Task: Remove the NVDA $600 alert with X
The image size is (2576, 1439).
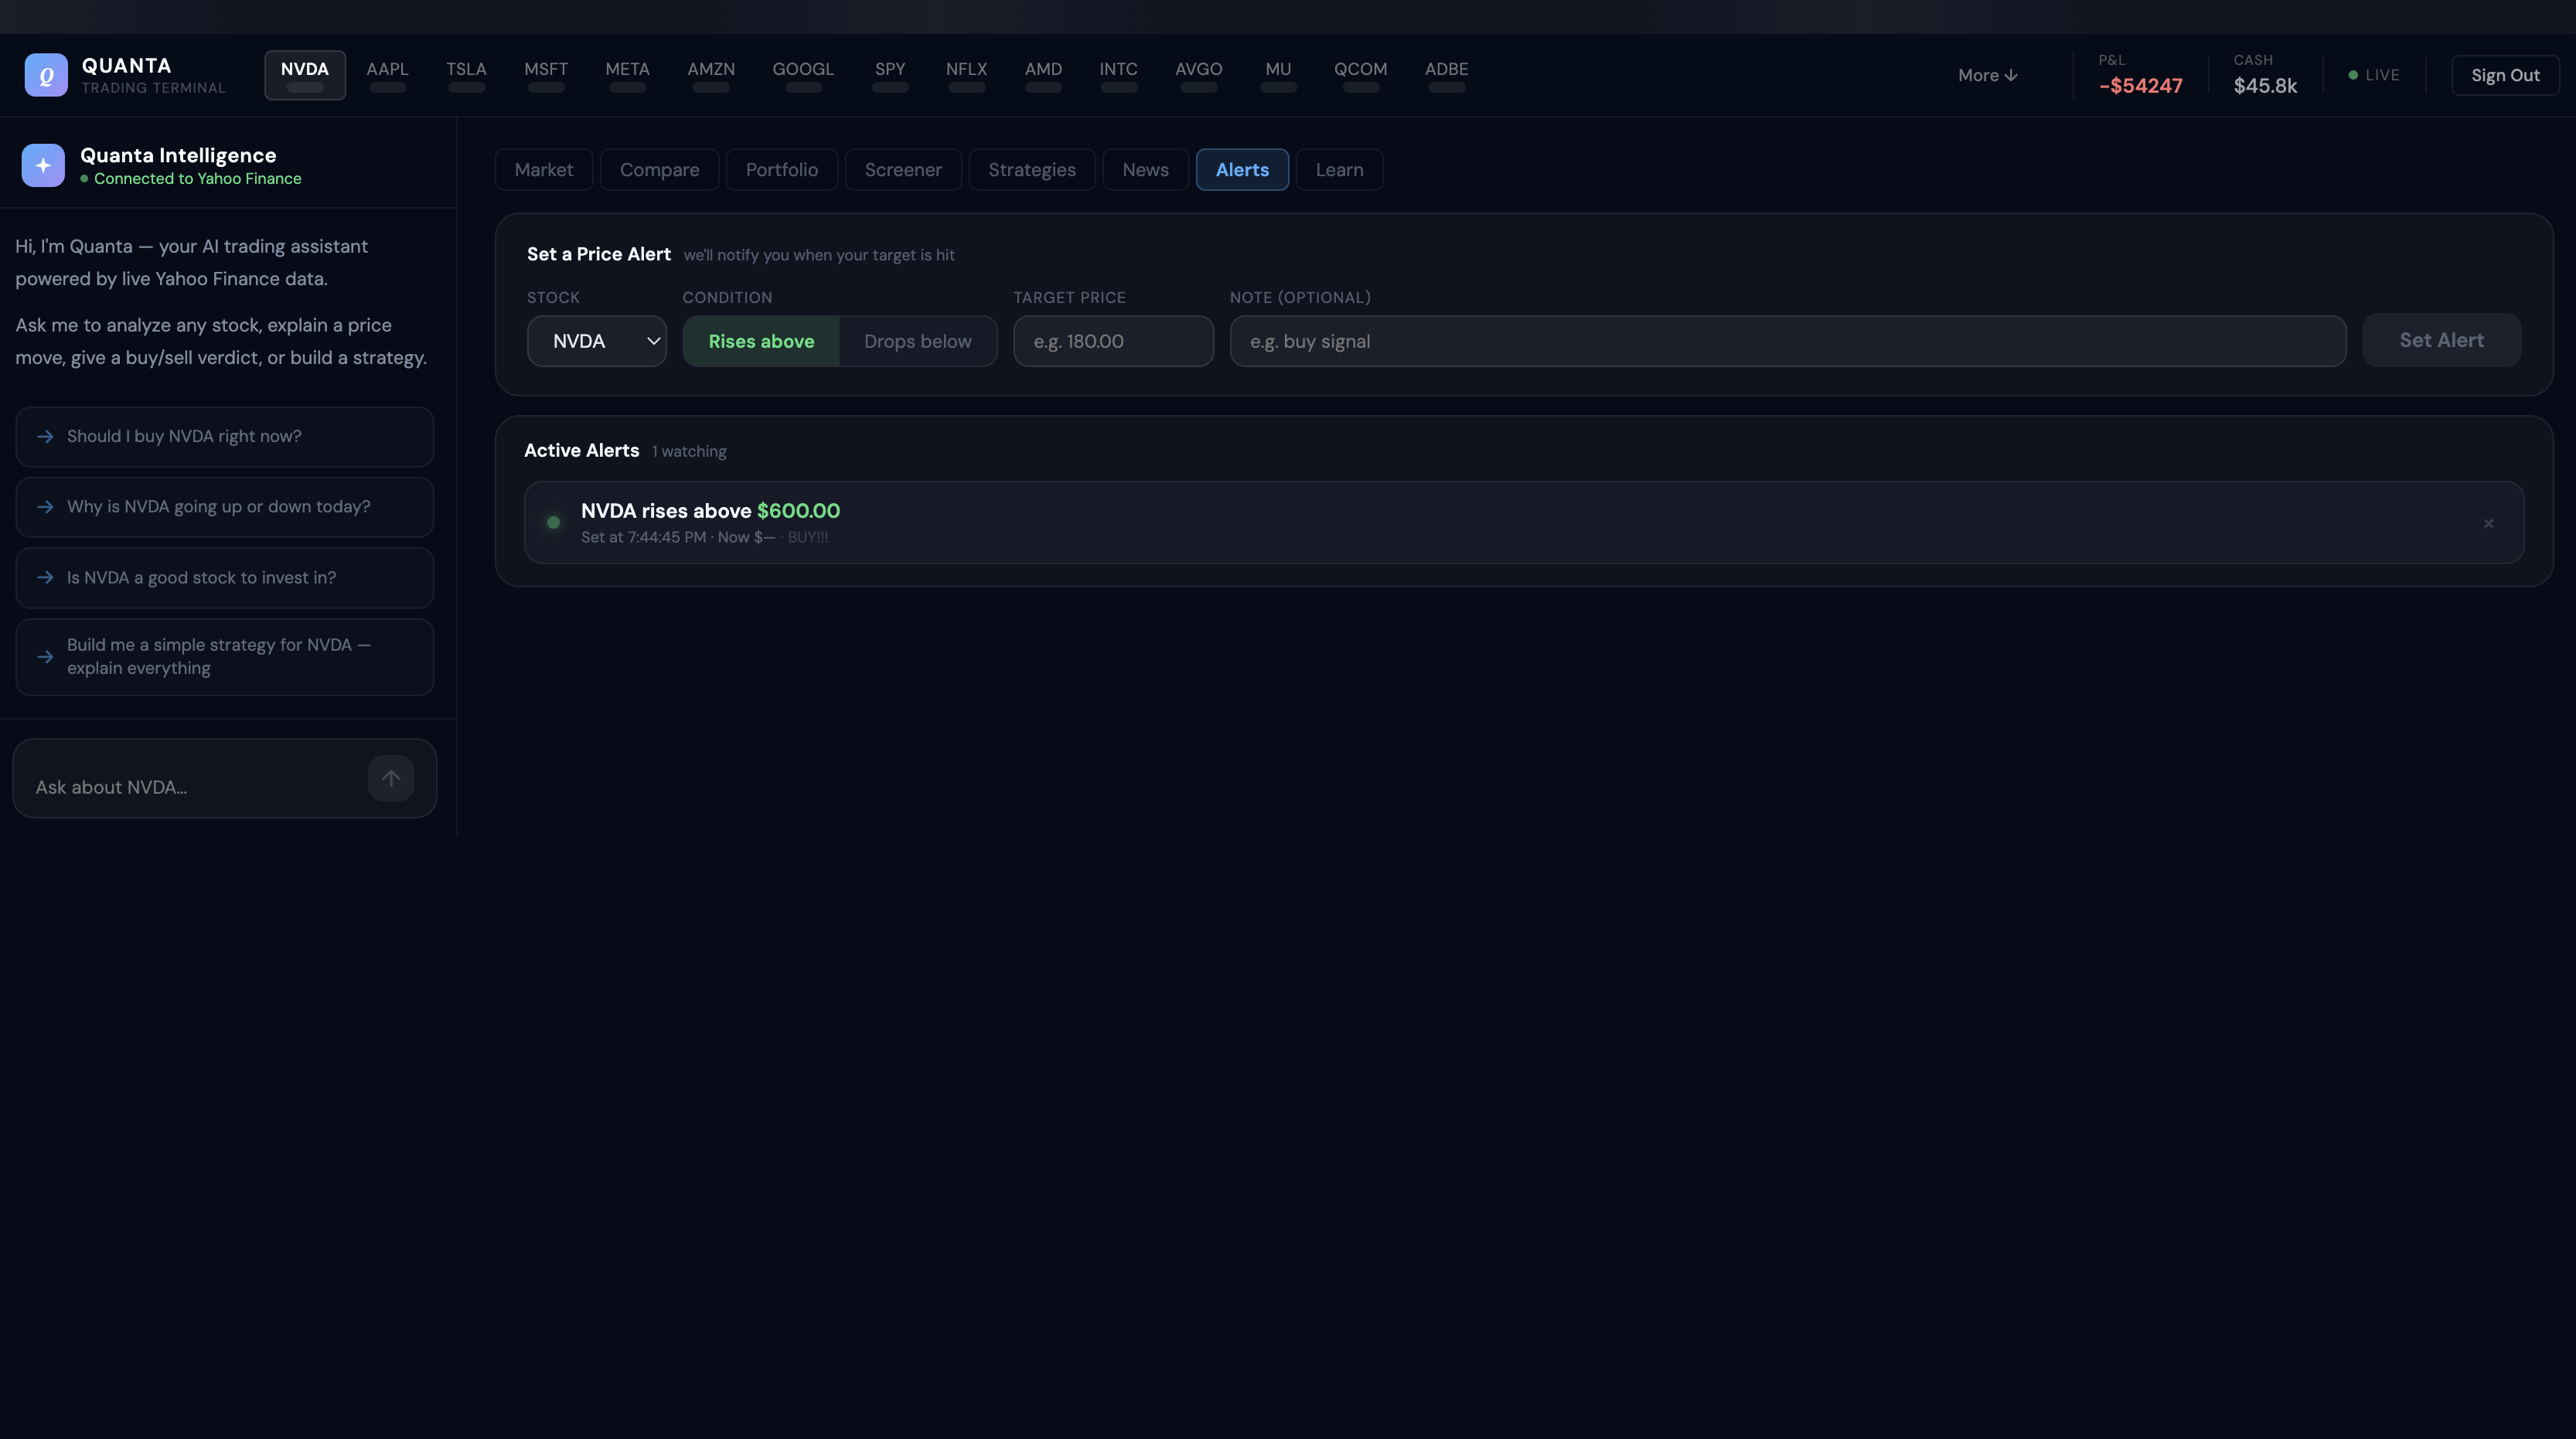Action: coord(2488,524)
